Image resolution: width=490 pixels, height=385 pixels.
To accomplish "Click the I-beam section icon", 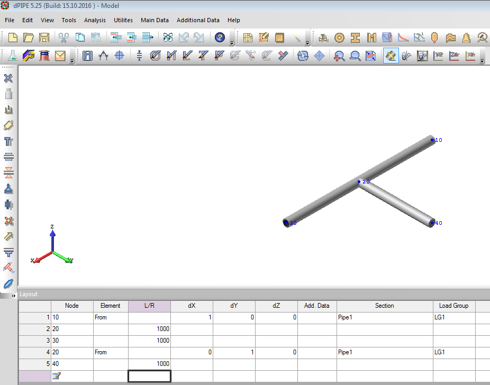I will tap(355, 38).
